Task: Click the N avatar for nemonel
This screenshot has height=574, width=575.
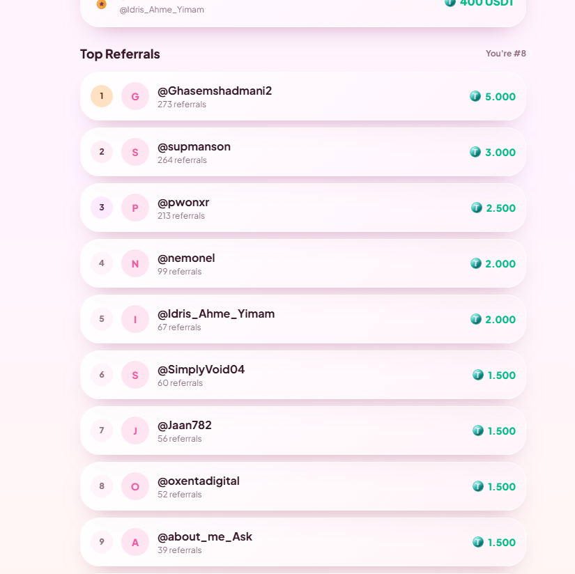Action: pyautogui.click(x=135, y=263)
